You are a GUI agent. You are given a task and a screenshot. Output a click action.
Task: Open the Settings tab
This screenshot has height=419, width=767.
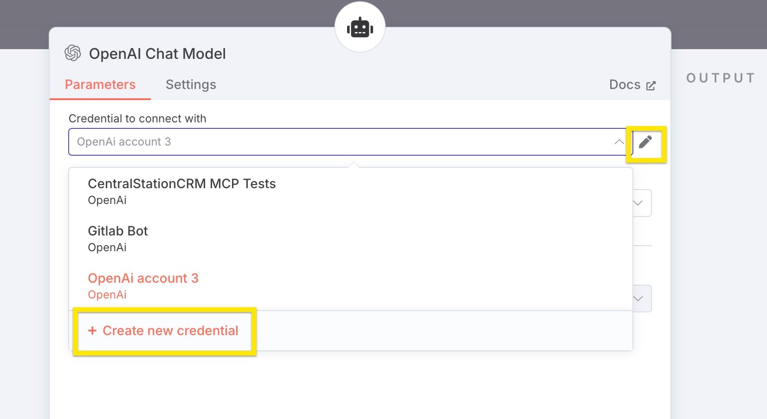point(191,85)
